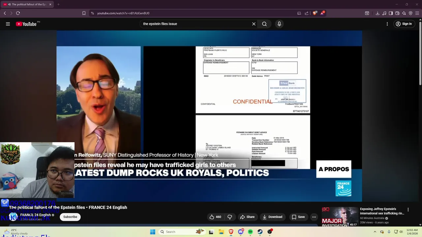
Task: Download the video
Action: tap(272, 217)
